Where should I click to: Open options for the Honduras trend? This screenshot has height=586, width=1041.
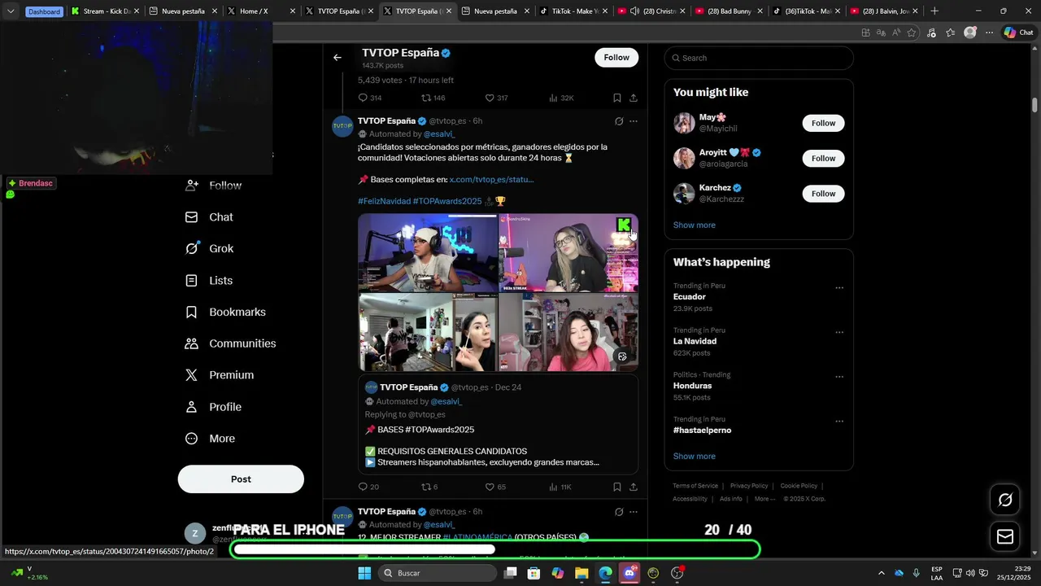coord(839,377)
